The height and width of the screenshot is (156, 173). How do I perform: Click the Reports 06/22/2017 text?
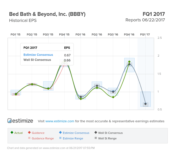pyautogui.click(x=145, y=20)
